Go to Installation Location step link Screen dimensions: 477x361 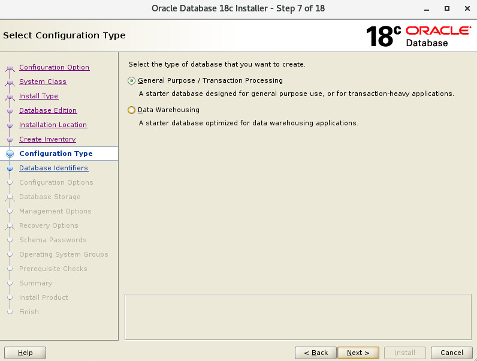53,125
